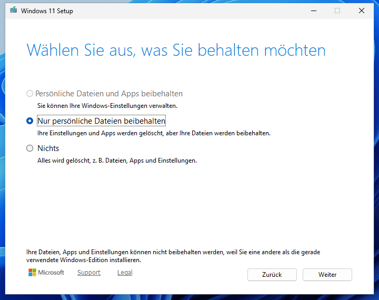
Task: Click the Windows 11 Setup title icon
Action: pos(14,10)
